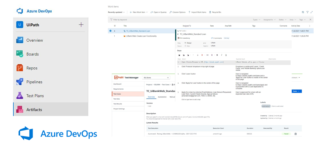Open Assigned to filter dropdown
The height and width of the screenshot is (153, 319).
pos(270,20)
